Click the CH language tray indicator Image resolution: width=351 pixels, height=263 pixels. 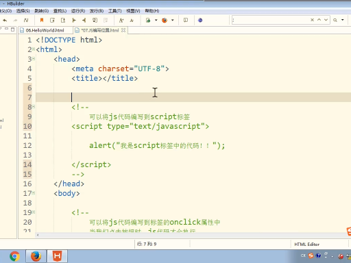coord(303,255)
